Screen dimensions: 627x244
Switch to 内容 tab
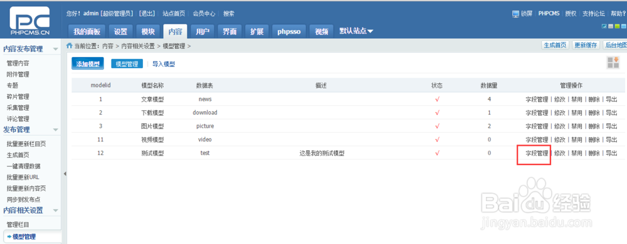click(x=175, y=31)
